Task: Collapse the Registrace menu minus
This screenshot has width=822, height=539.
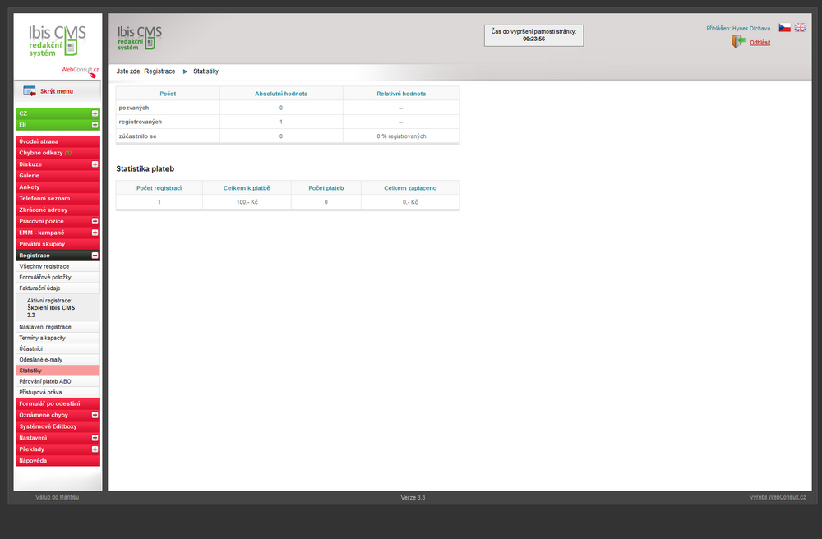Action: 95,256
